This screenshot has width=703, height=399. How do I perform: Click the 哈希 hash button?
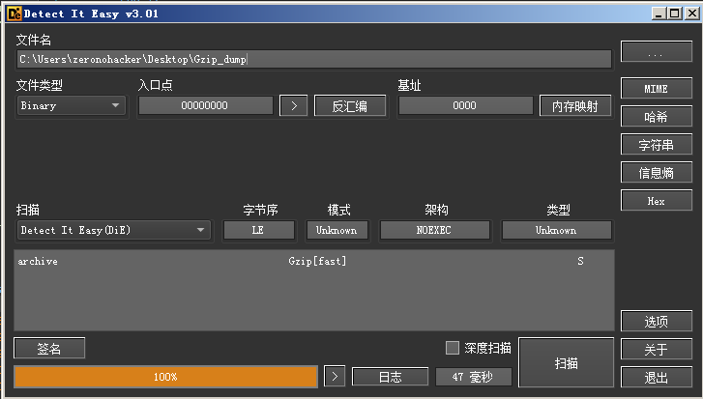(657, 117)
